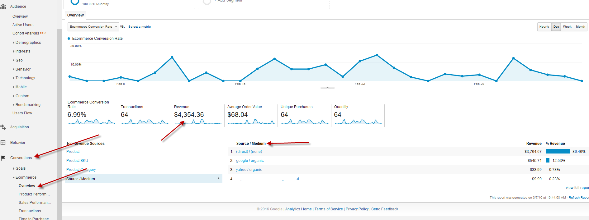The height and width of the screenshot is (220, 589).
Task: Click the Conversions flag icon
Action: (3, 158)
